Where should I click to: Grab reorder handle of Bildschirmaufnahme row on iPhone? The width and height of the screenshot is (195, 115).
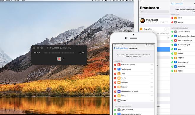(x=152, y=65)
